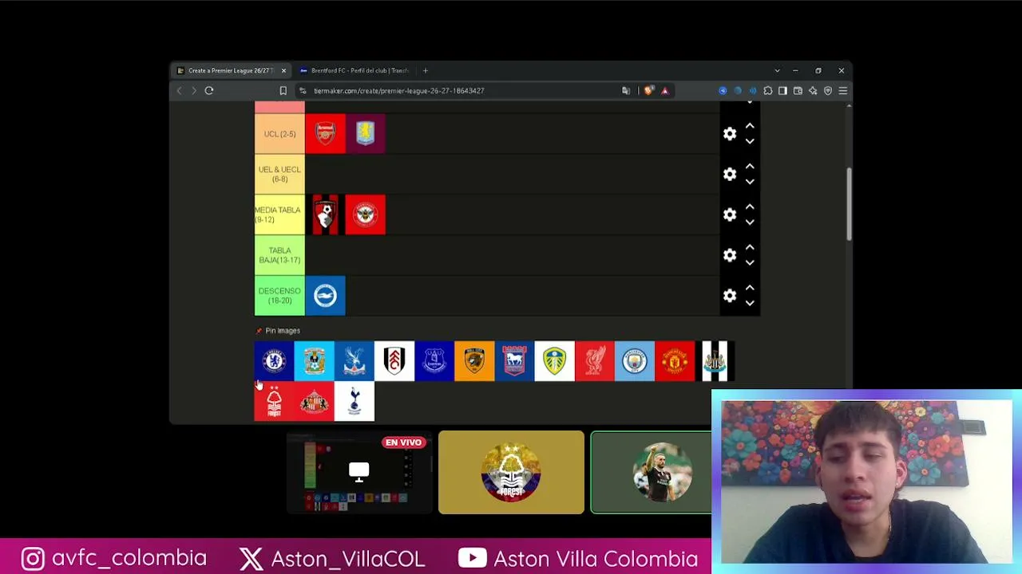Pick the Sunderland crest
The width and height of the screenshot is (1022, 574).
314,401
